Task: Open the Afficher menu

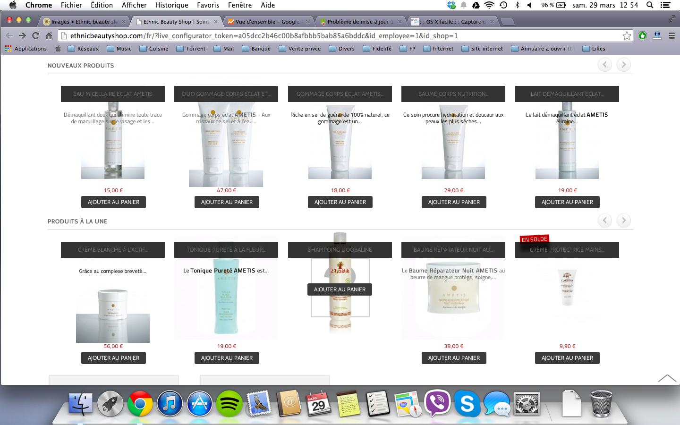Action: pos(134,5)
